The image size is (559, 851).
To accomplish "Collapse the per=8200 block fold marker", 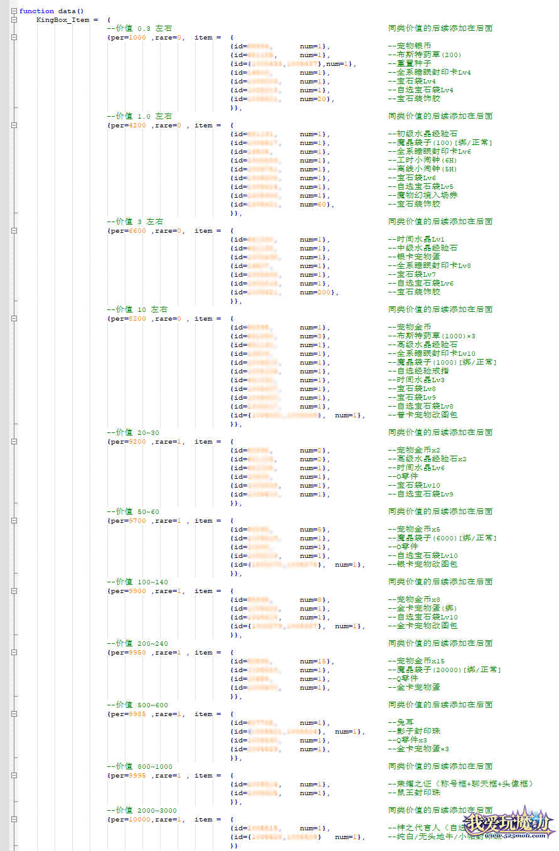I will (14, 319).
